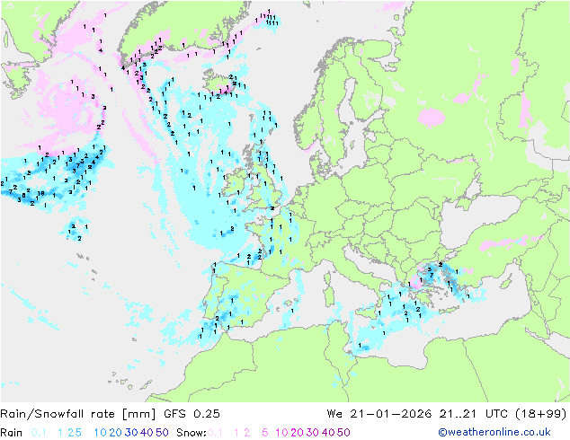570x440 pixels.
Task: Click the Rain legend value 1
Action: (x=60, y=433)
